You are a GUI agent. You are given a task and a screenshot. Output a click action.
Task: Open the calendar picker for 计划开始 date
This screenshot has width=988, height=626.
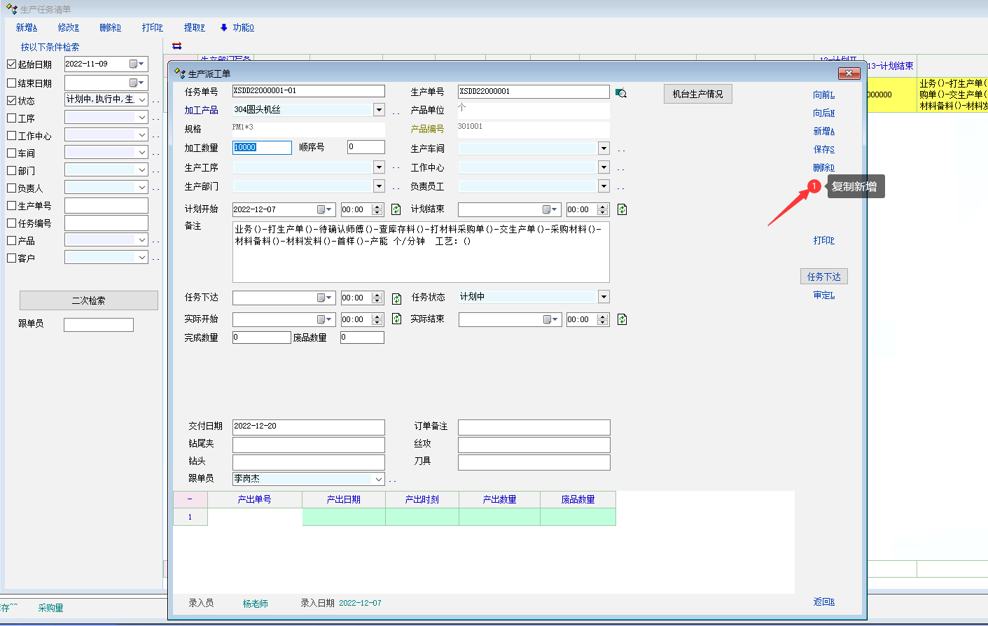tap(324, 209)
